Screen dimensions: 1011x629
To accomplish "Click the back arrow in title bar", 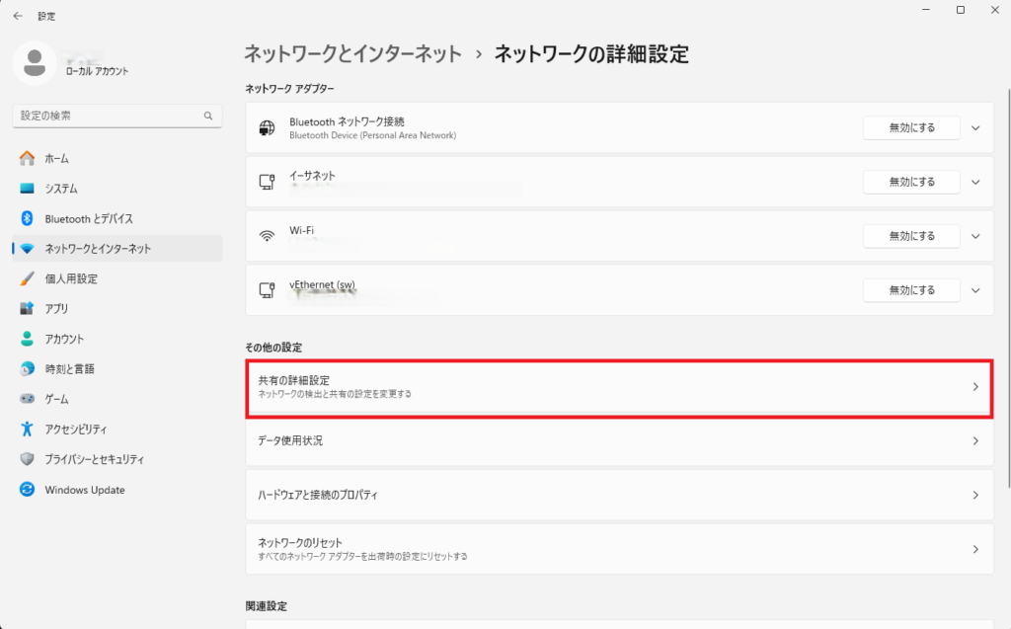I will coord(18,16).
